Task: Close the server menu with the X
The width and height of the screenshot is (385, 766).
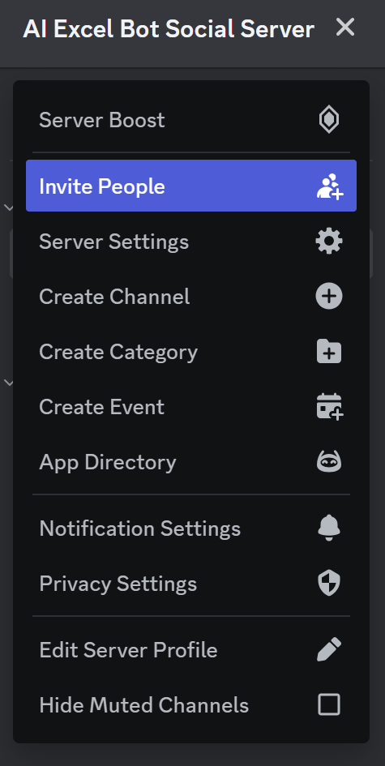Action: [345, 28]
